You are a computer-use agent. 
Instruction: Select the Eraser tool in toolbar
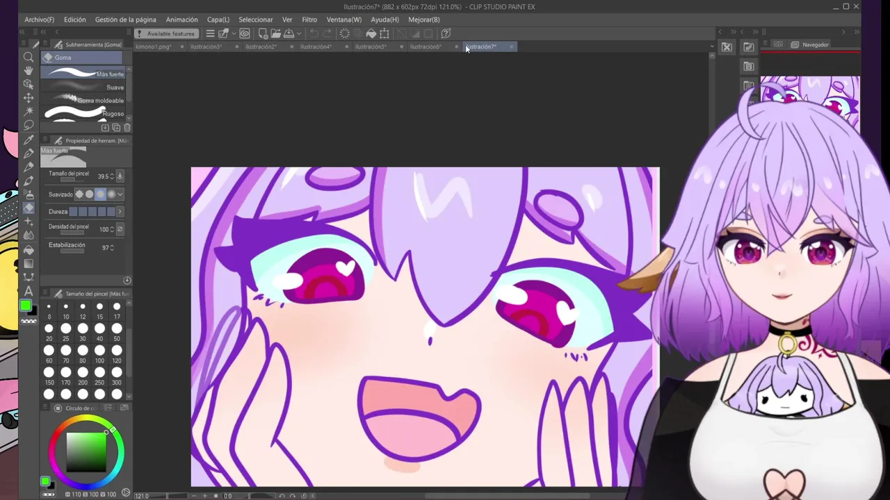29,208
